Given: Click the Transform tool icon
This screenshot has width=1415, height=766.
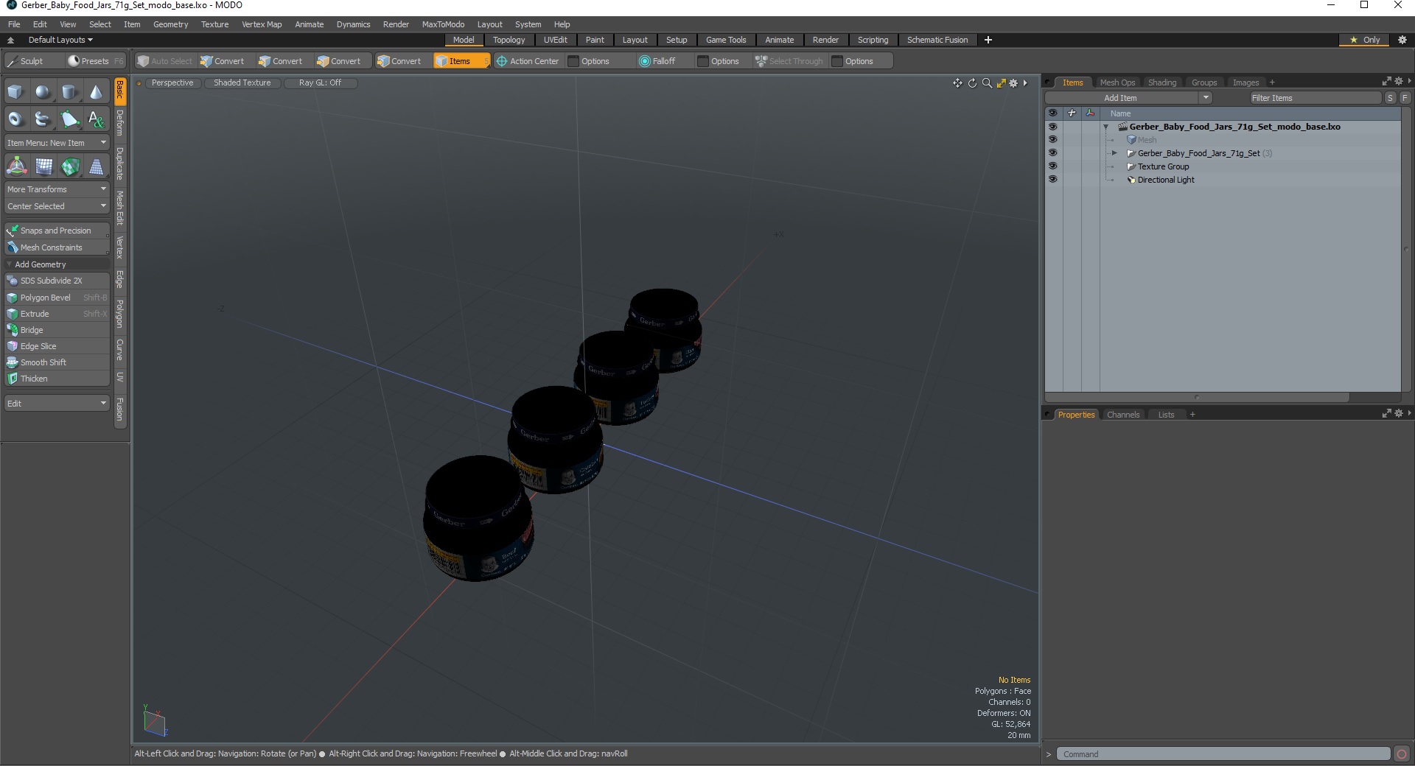Looking at the screenshot, I should [16, 166].
